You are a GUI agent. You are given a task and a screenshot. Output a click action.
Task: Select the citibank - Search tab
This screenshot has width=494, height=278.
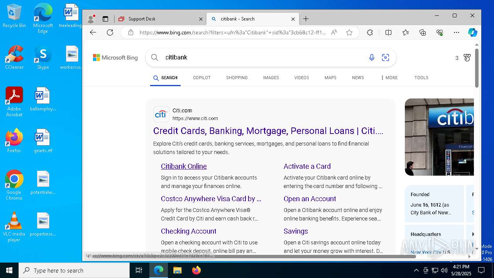pos(252,19)
